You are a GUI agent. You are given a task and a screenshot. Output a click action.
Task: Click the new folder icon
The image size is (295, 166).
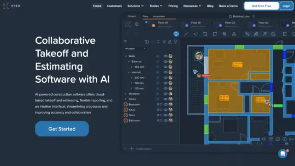pos(147,42)
